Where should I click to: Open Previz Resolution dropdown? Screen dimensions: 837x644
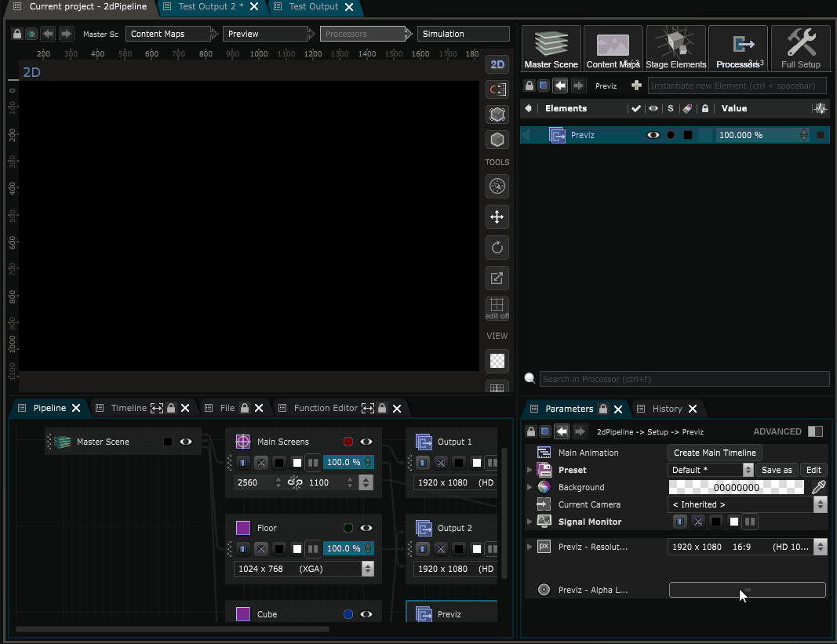[x=748, y=547]
